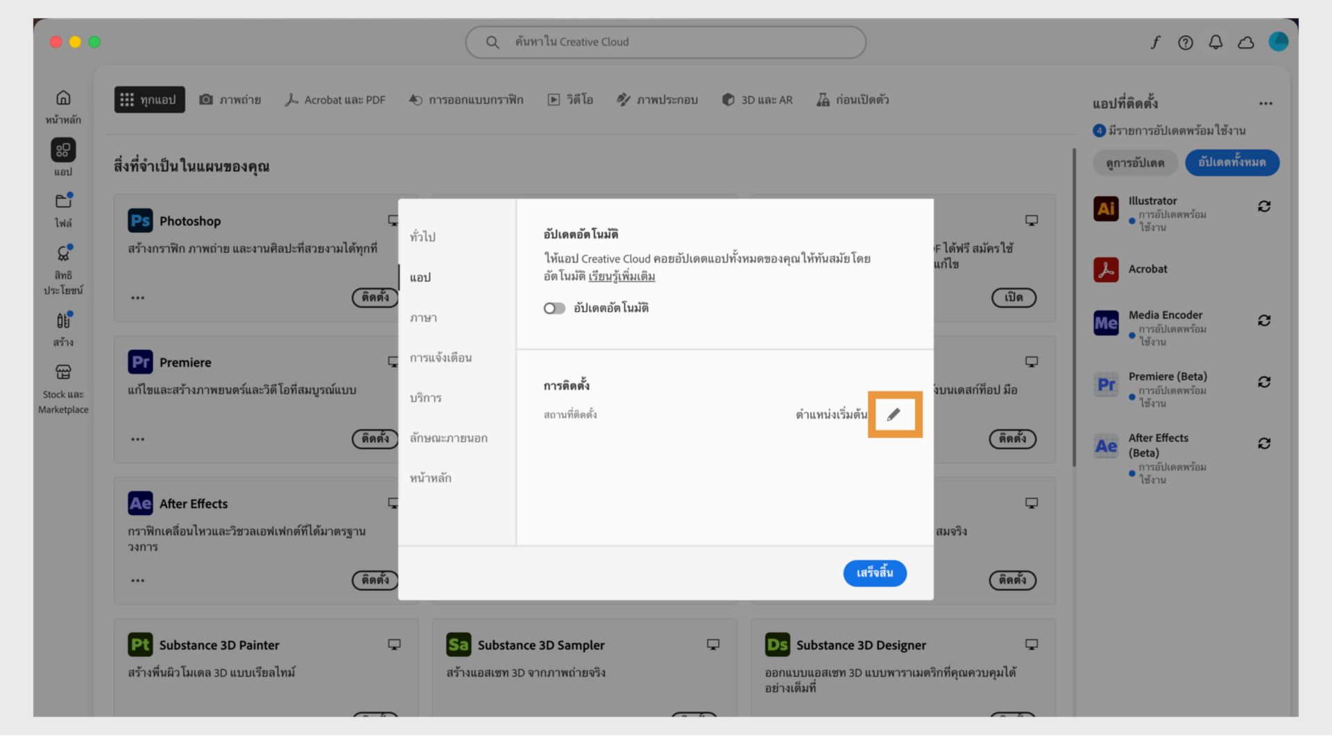Select the แอป Apps preferences tab
Image resolution: width=1332 pixels, height=736 pixels.
420,277
